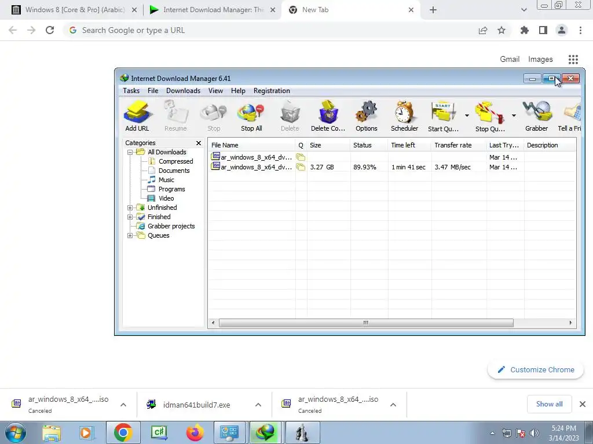Click the Delete toolbar icon
This screenshot has width=593, height=444.
click(290, 116)
